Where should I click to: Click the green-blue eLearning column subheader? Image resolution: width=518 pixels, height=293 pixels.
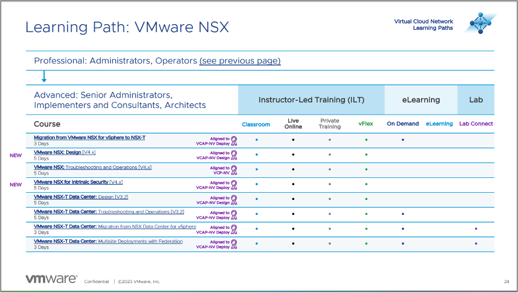439,123
